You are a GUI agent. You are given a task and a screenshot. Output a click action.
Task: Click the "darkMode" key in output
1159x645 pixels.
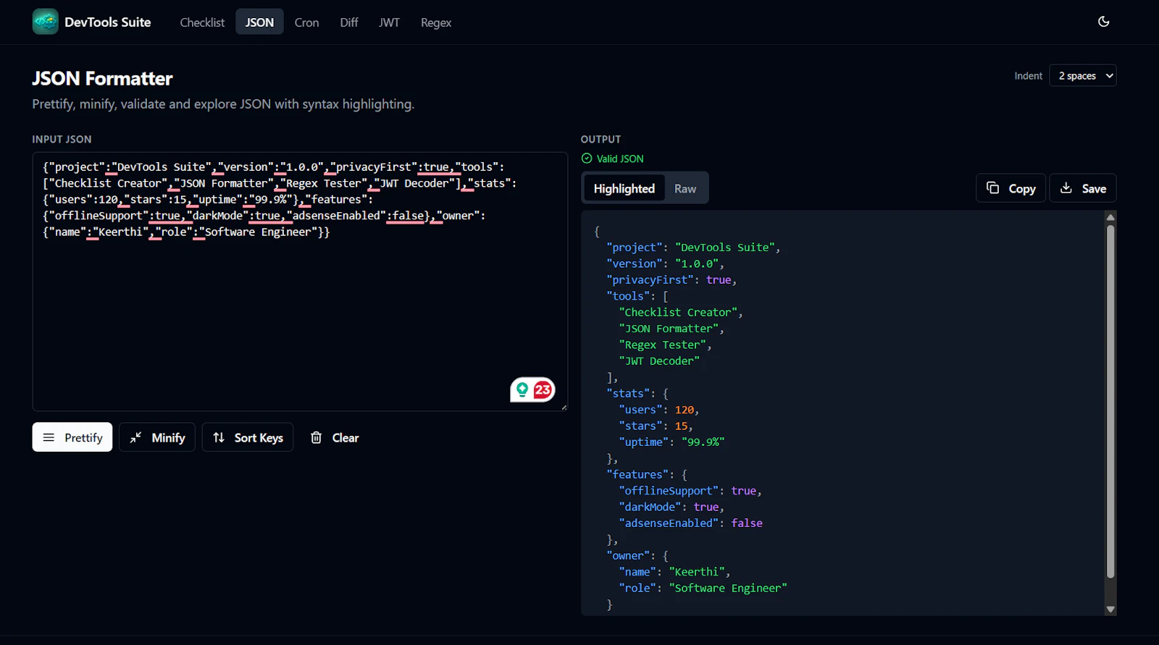pos(650,507)
